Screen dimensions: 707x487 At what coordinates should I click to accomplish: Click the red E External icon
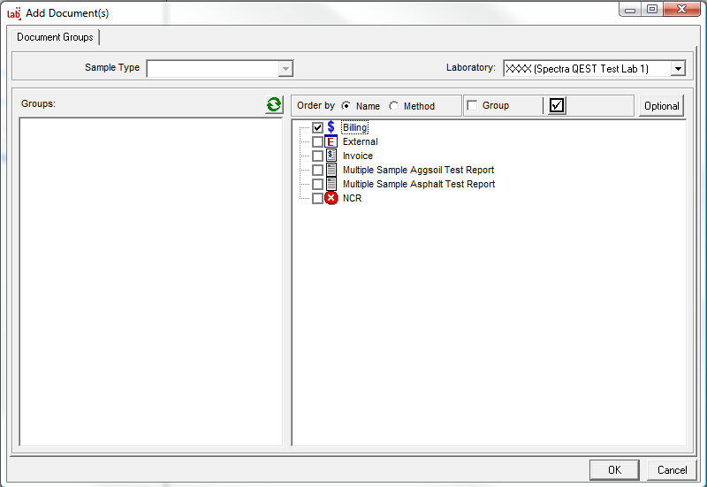coord(331,141)
